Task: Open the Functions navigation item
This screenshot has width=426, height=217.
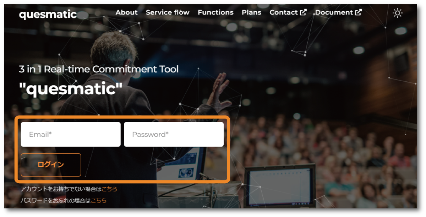Action: (215, 12)
